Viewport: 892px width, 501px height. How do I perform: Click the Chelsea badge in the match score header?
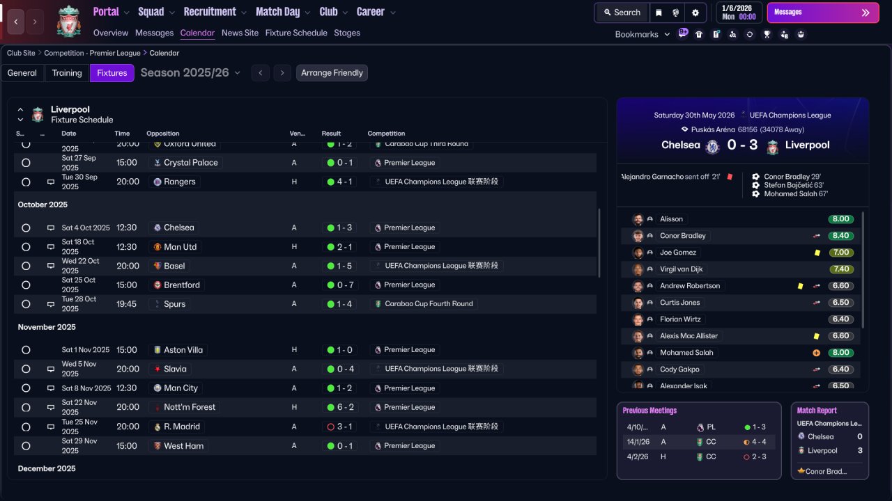coord(712,146)
